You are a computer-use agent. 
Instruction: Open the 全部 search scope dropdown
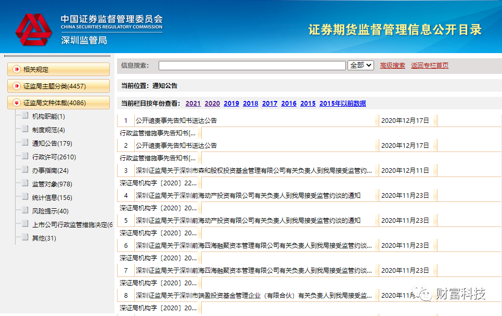point(361,66)
